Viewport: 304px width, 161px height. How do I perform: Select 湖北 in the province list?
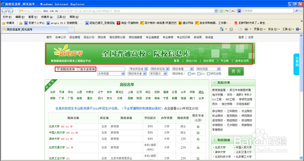click(201, 92)
